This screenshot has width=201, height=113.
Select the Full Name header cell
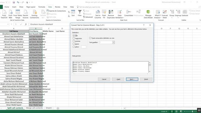click(x=14, y=31)
